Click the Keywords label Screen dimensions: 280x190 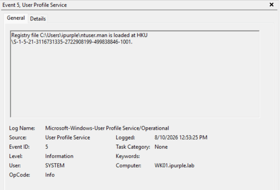pos(128,156)
